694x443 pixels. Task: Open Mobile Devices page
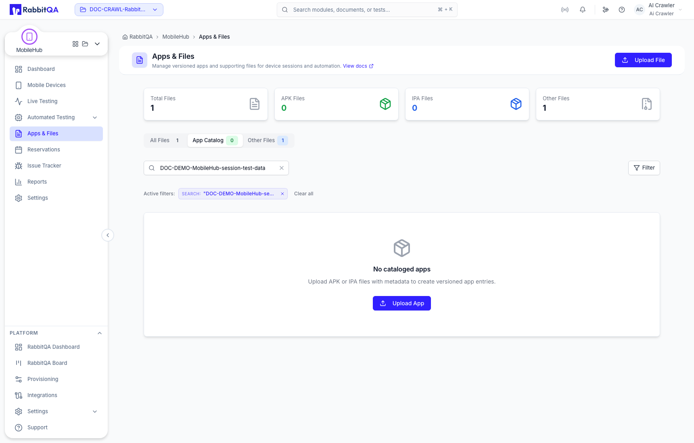pyautogui.click(x=56, y=85)
